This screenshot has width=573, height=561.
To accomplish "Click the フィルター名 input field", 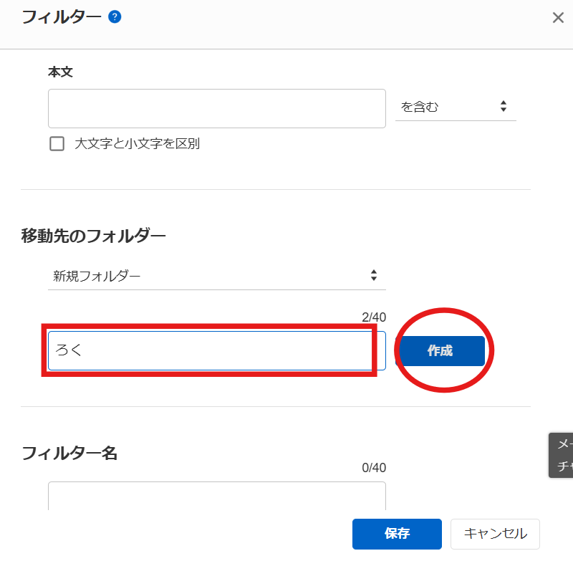I will (x=217, y=496).
